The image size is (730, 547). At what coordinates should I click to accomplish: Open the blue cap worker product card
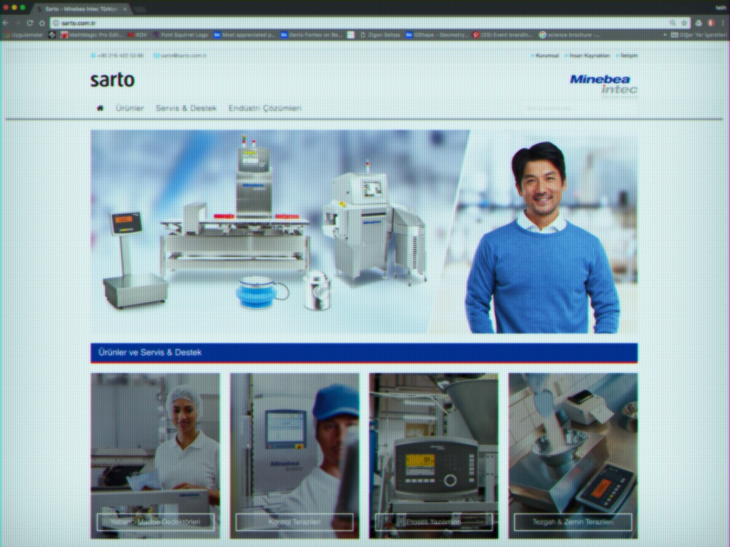[294, 456]
